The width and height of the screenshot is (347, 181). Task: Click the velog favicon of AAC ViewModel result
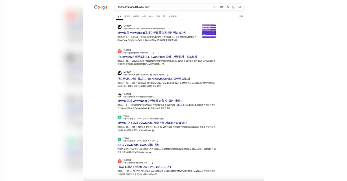120,139
